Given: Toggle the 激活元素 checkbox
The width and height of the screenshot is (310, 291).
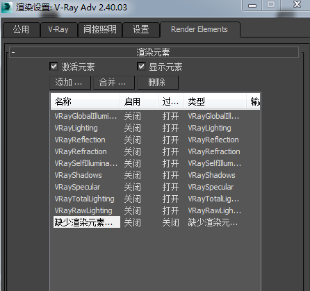Looking at the screenshot, I should tap(54, 67).
